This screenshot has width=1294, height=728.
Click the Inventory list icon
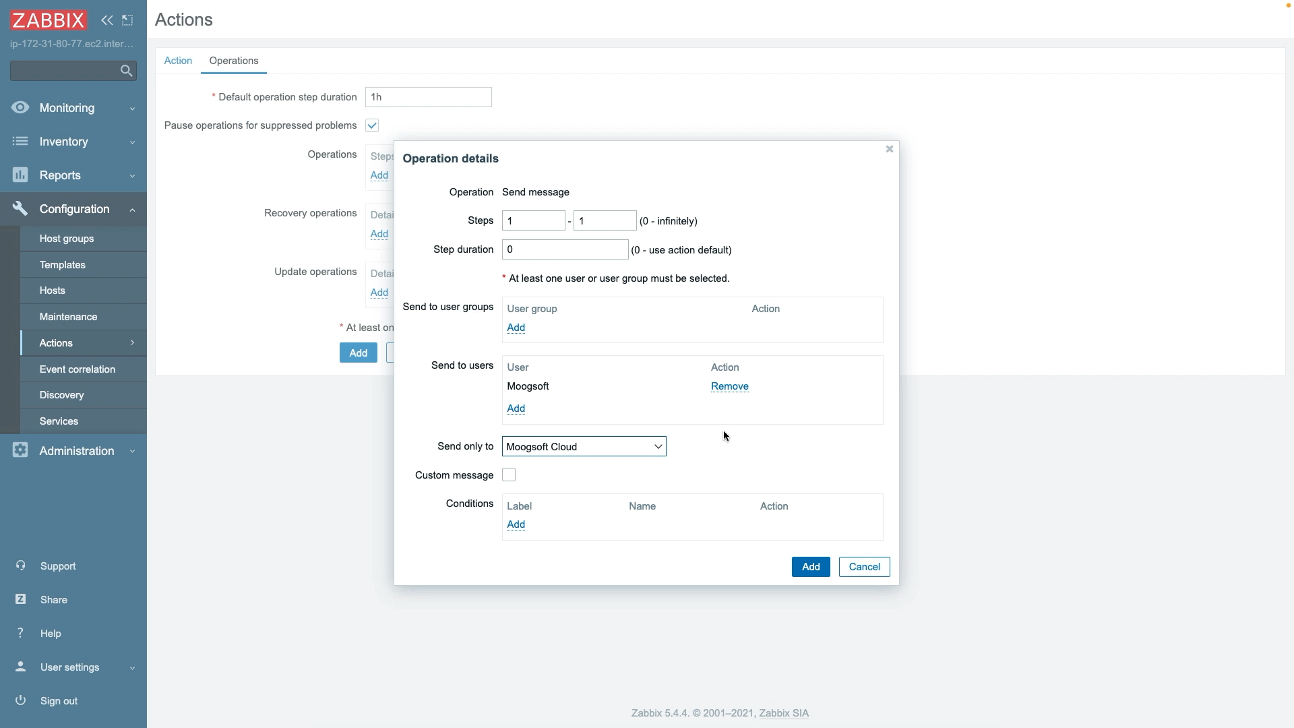tap(20, 141)
